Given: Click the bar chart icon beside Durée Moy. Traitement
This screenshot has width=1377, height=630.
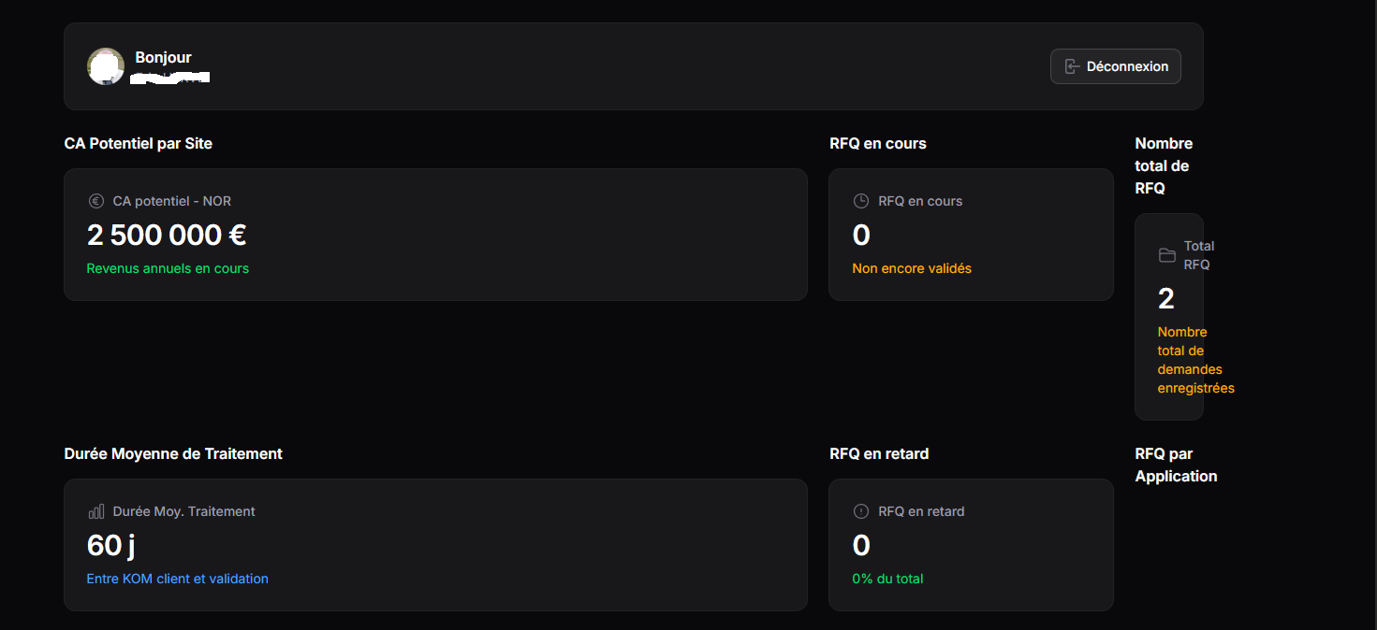Looking at the screenshot, I should click(x=95, y=511).
